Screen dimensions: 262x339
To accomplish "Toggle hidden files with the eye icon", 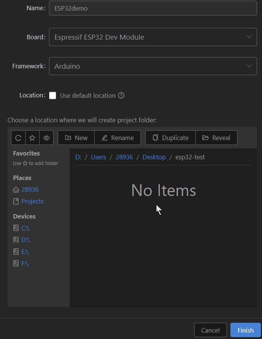I will point(46,138).
